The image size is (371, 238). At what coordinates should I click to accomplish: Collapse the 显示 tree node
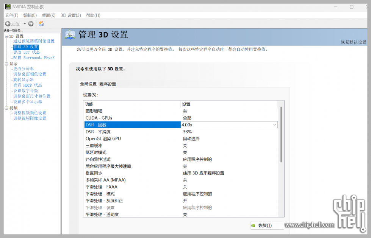pyautogui.click(x=6, y=64)
